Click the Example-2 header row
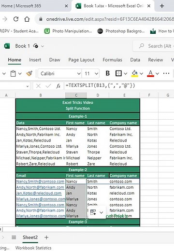Image resolution: width=174 pixels, height=251 pixels. click(x=78, y=170)
